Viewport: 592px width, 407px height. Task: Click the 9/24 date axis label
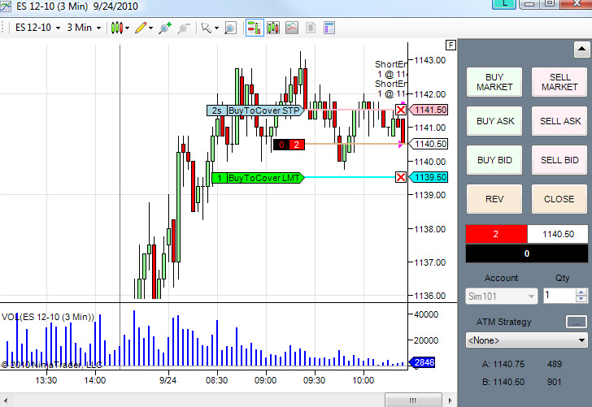[168, 380]
